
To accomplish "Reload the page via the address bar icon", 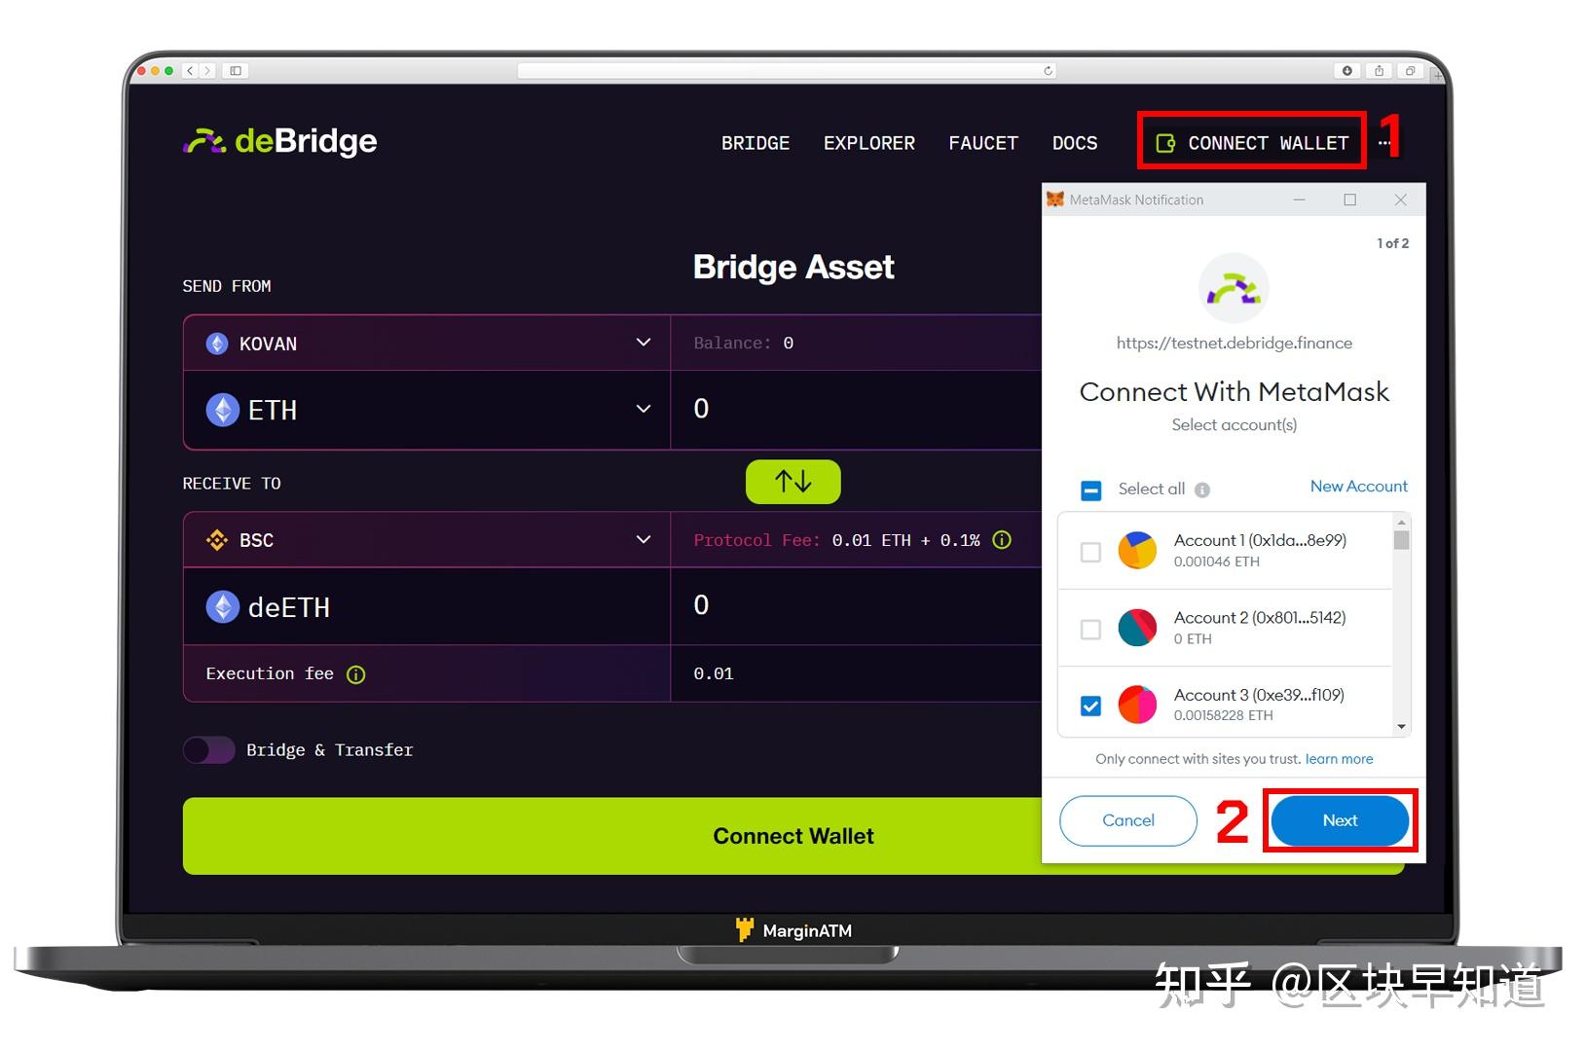I will tap(1048, 71).
